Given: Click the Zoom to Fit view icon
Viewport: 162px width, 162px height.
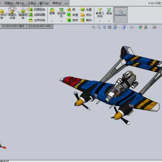Looking at the screenshot, I should click(x=94, y=28).
